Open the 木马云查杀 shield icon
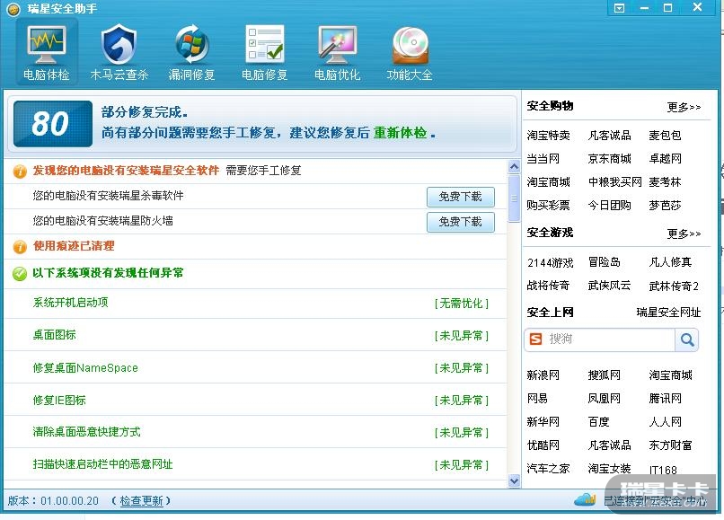Viewport: 724px width, 520px height. click(x=119, y=52)
